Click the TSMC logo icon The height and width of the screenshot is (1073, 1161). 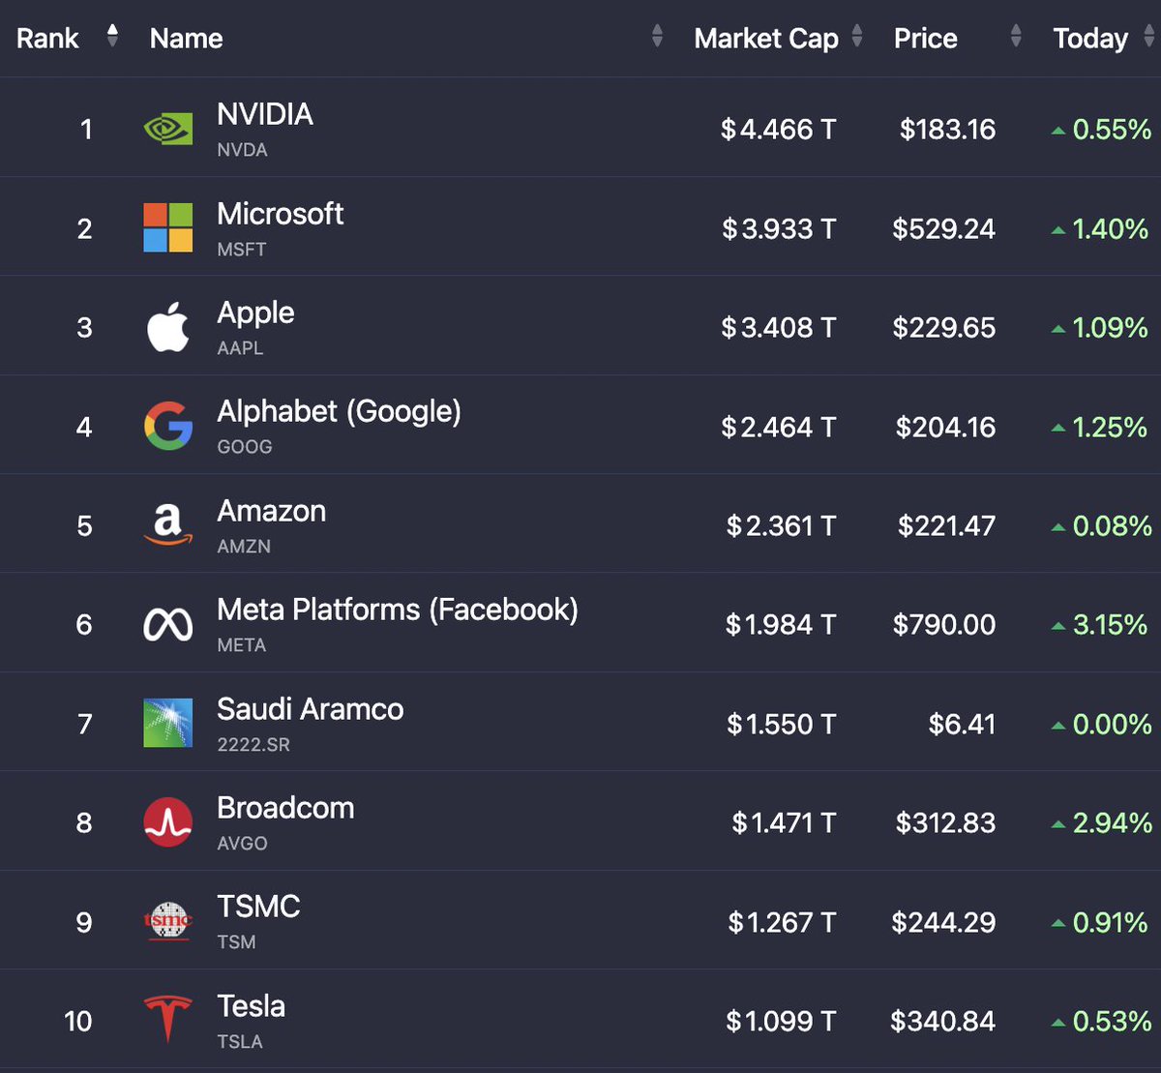tap(168, 921)
